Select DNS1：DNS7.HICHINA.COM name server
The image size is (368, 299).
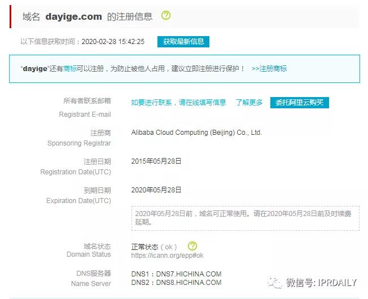(x=176, y=274)
